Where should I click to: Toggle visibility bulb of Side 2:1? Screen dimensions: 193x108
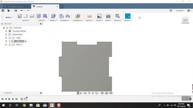[x=10, y=45]
